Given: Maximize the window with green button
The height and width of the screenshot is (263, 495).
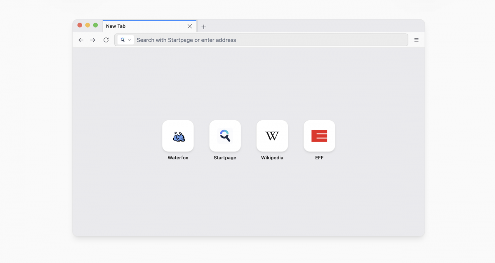Looking at the screenshot, I should [95, 25].
